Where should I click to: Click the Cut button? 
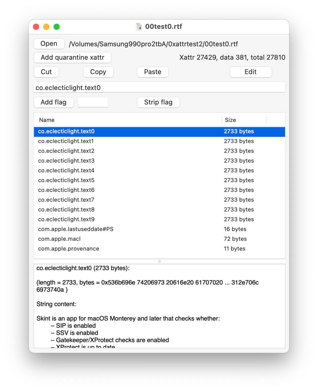point(46,72)
